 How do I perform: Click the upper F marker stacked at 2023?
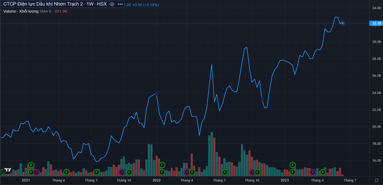coord(292,165)
